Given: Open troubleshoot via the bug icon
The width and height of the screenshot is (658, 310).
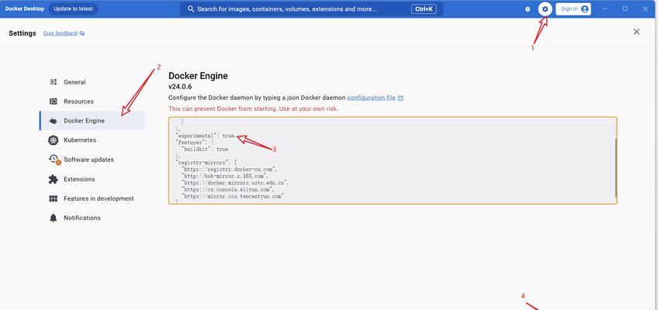Looking at the screenshot, I should pyautogui.click(x=528, y=9).
